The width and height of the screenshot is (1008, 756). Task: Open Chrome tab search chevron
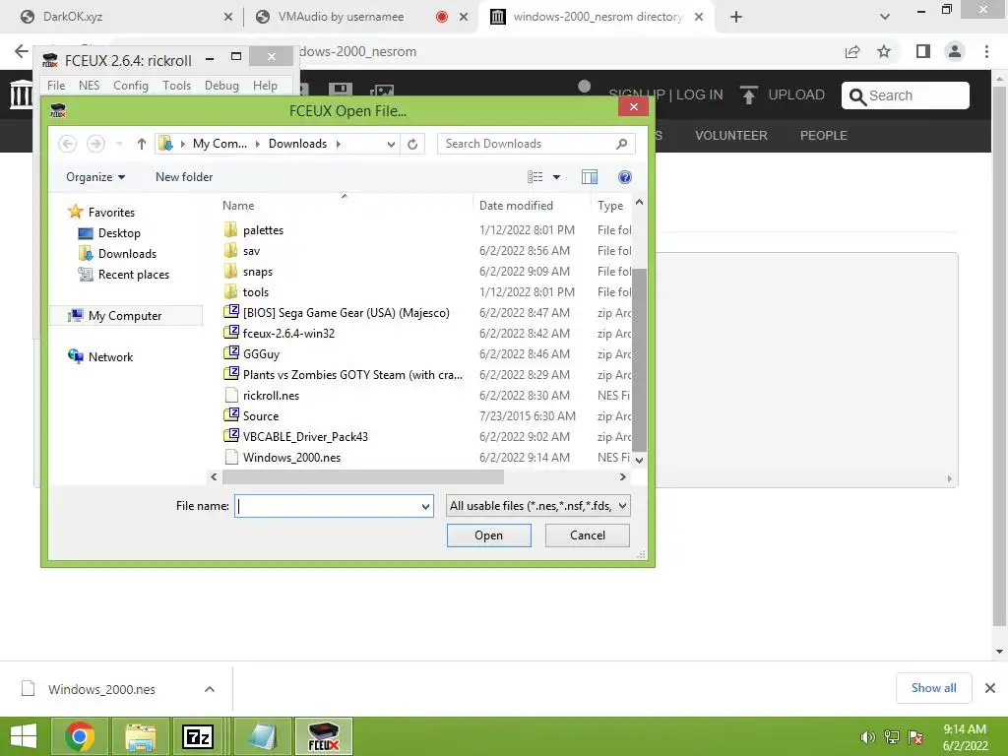pyautogui.click(x=885, y=17)
